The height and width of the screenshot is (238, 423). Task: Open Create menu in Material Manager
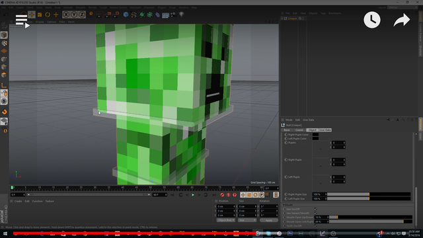point(18,201)
